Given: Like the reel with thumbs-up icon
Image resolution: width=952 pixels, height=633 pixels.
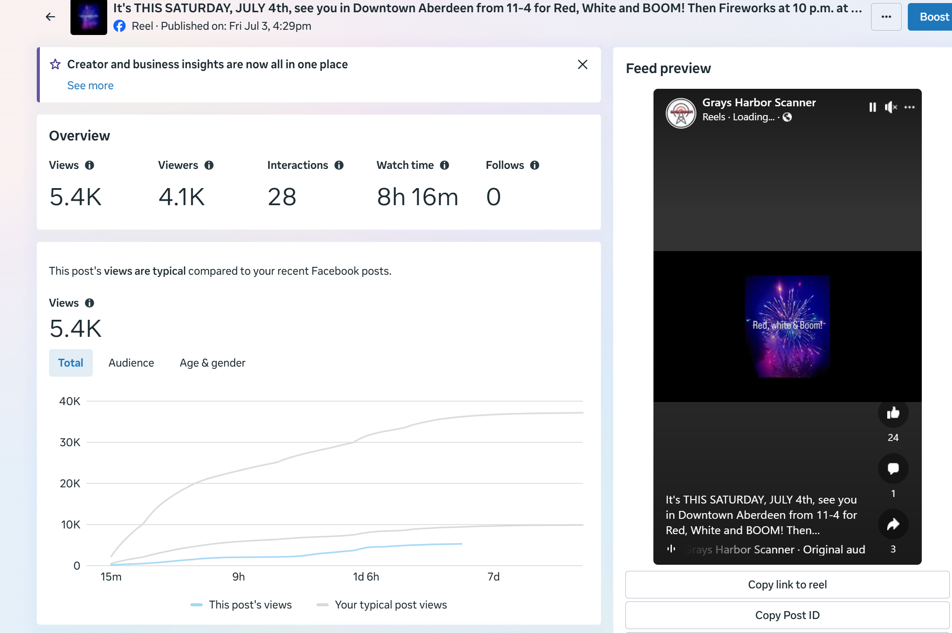Looking at the screenshot, I should coord(893,413).
